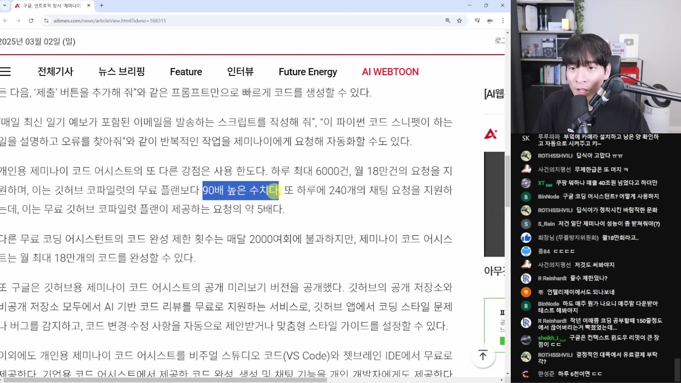
Task: Minimize the browser window
Action: (470, 6)
